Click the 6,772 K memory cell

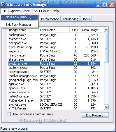pyautogui.click(x=93, y=76)
